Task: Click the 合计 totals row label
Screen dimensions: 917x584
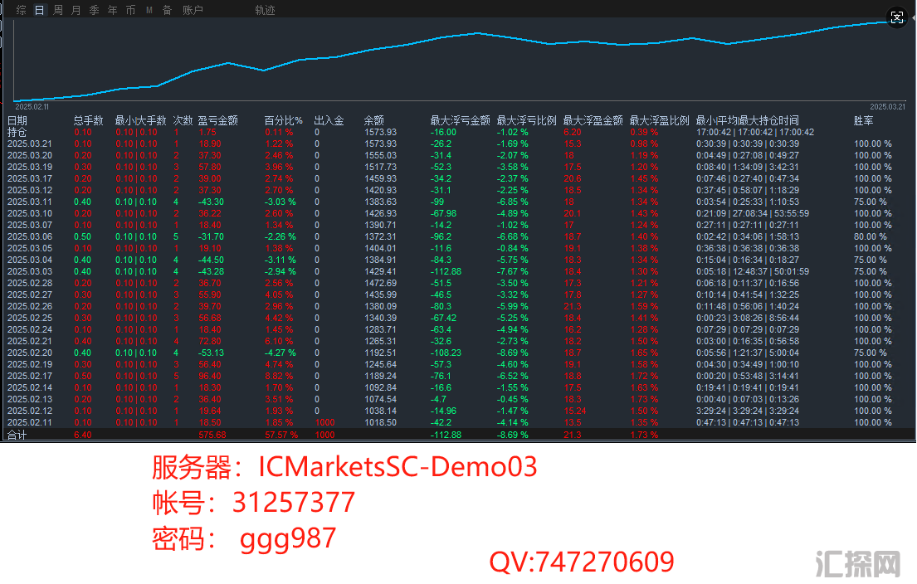Action: pyautogui.click(x=17, y=434)
